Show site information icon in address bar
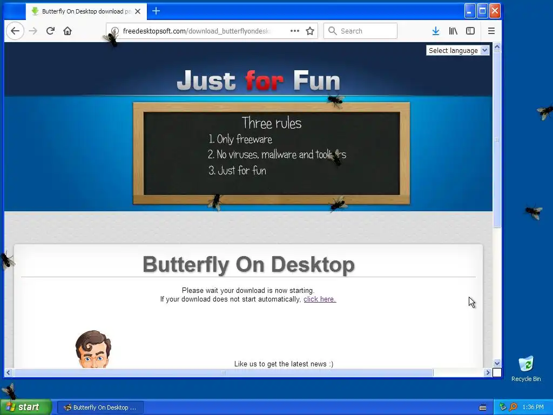 (115, 31)
